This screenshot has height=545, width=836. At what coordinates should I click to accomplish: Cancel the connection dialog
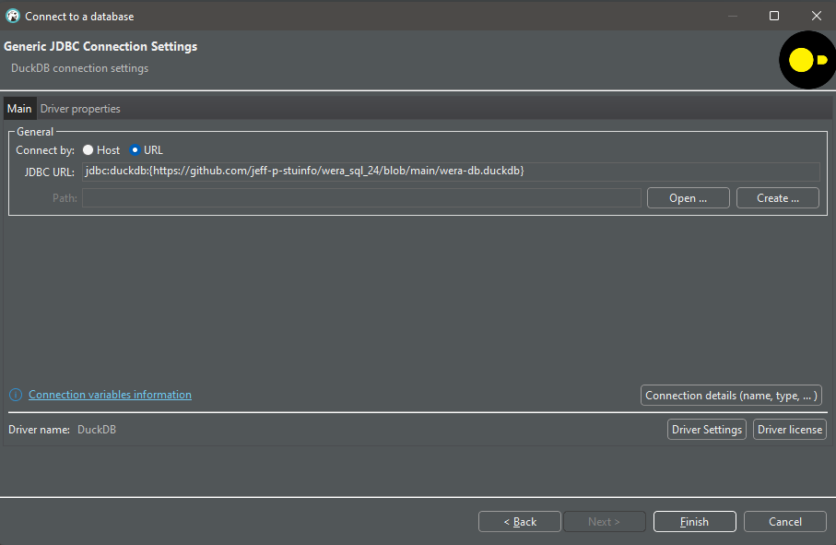[x=784, y=522]
